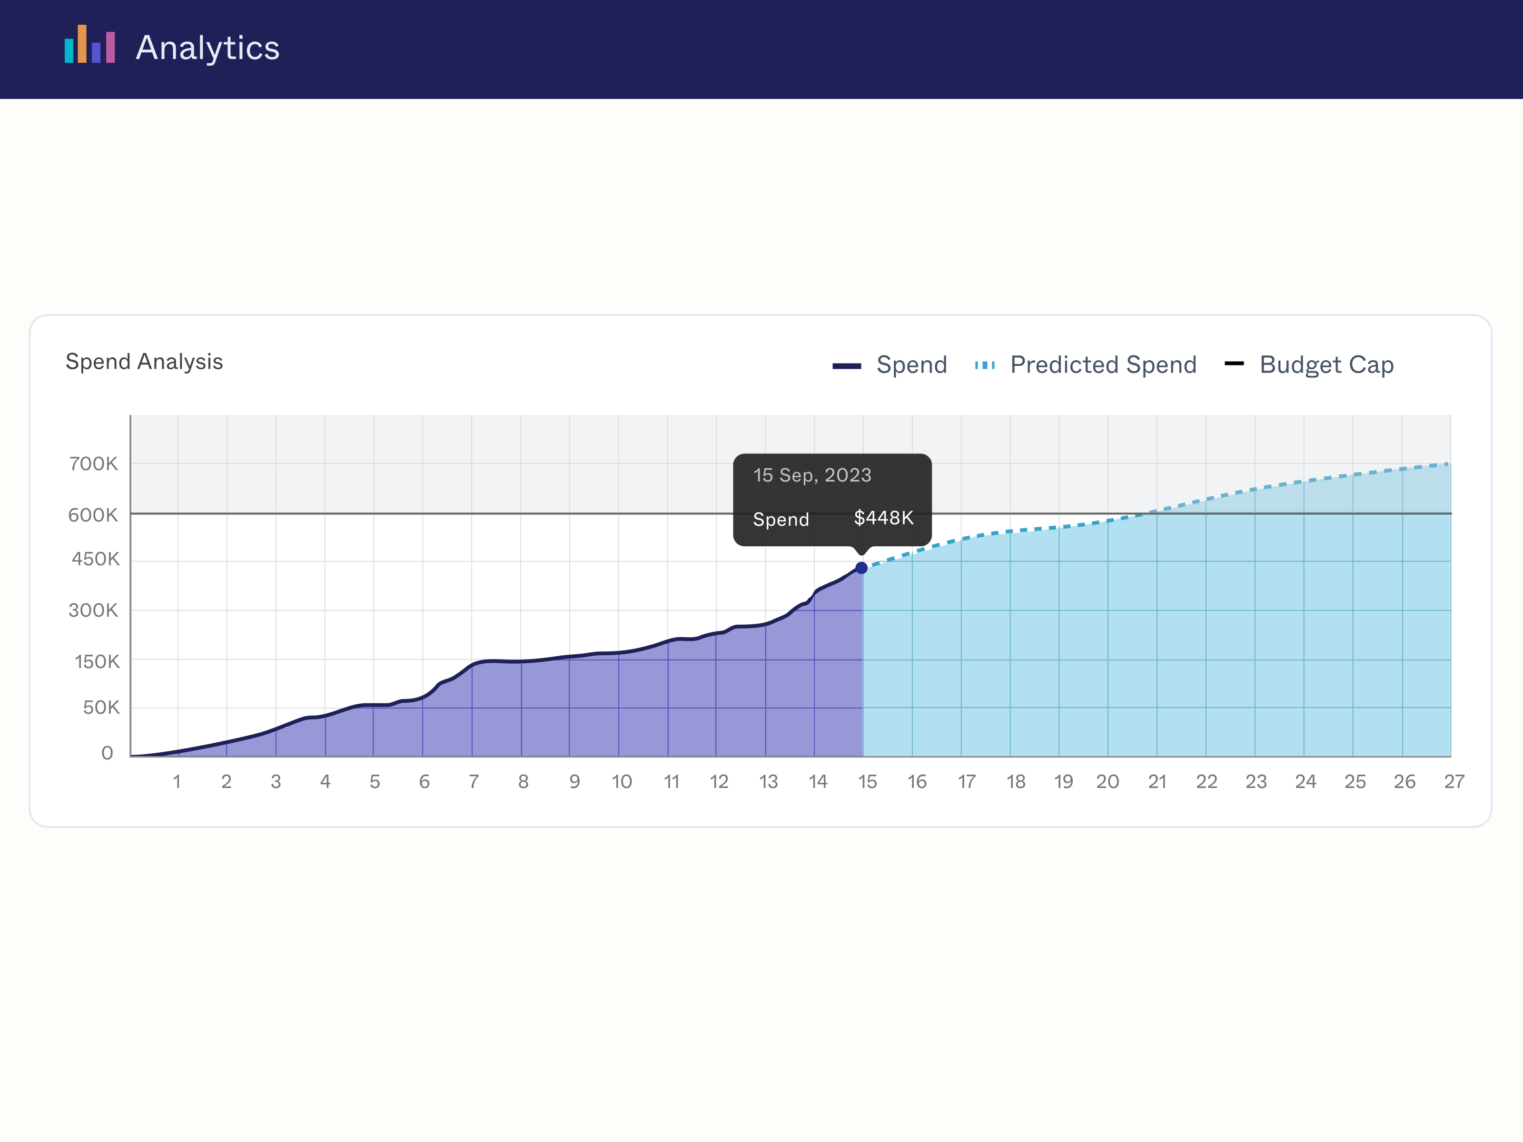Click day 1 on the x-axis

click(x=177, y=781)
